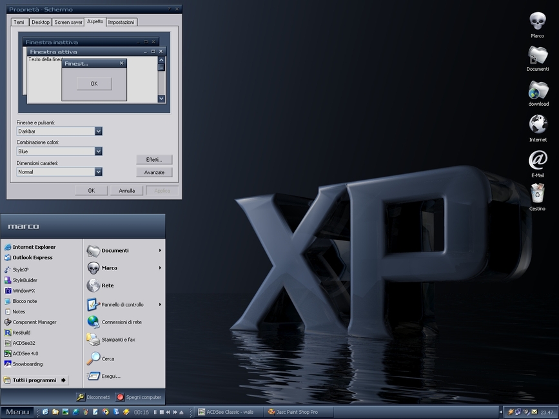This screenshot has width=559, height=419.
Task: Show hidden tray icons arrow
Action: coord(501,412)
